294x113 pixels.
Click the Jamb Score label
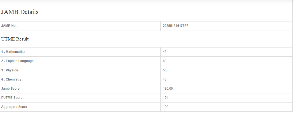coord(10,89)
